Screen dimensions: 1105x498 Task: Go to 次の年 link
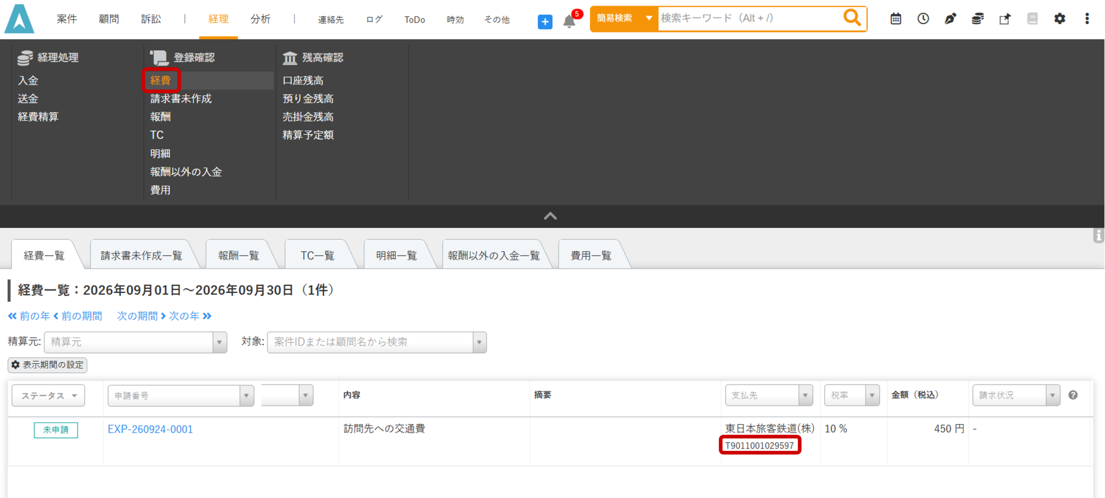190,316
